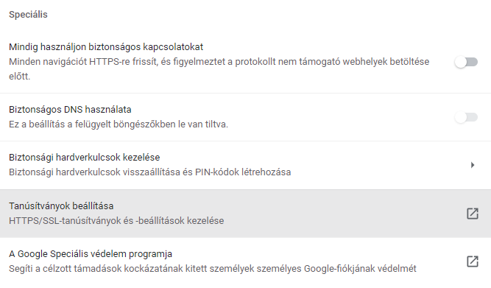Screen dimensions: 491x288
Task: Click external link icon for Tanúsítványok beállítása
Action: 473,214
